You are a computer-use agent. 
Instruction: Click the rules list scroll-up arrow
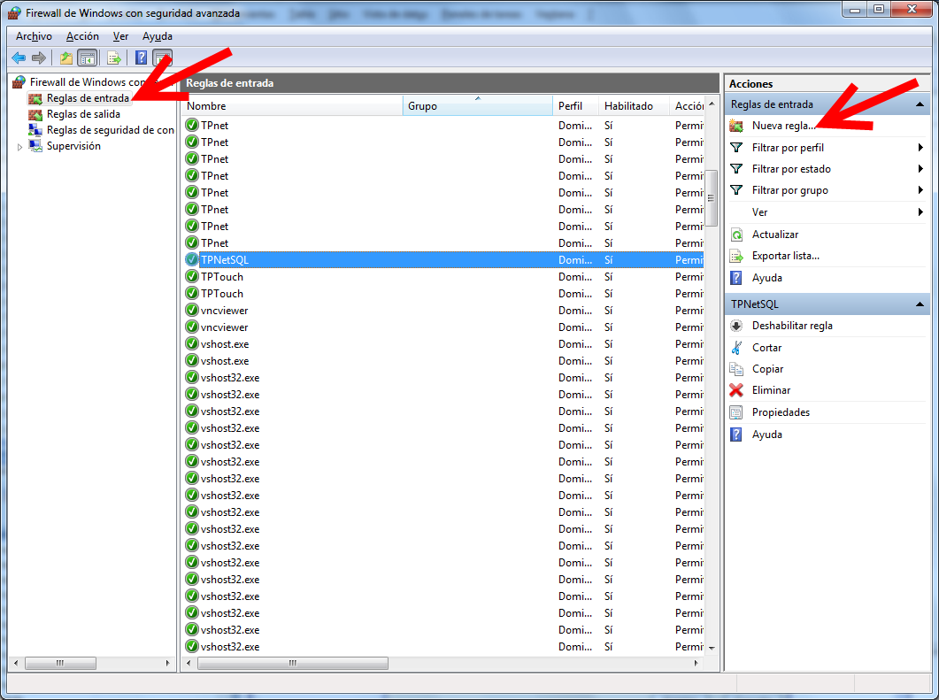tap(712, 104)
